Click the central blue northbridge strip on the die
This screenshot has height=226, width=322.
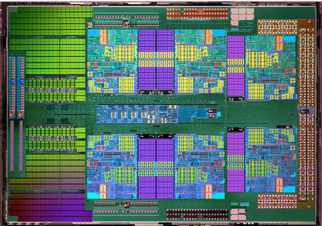(137, 114)
